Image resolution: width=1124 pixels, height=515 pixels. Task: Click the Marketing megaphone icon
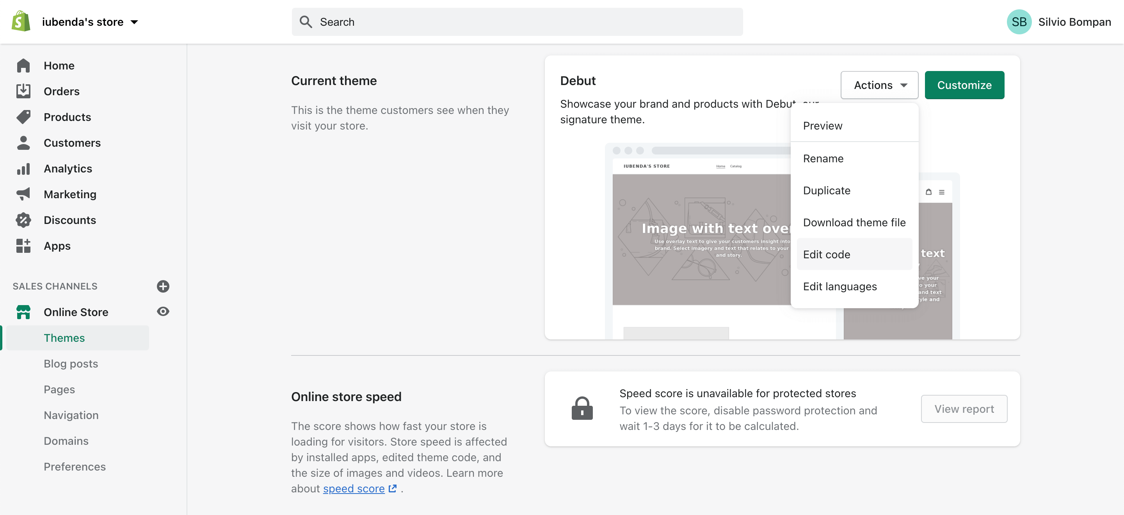(23, 194)
